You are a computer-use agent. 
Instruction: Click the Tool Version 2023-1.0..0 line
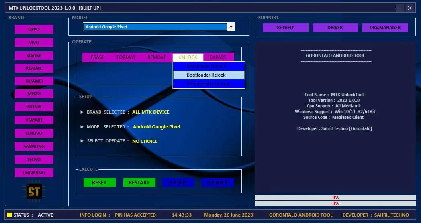click(x=334, y=100)
